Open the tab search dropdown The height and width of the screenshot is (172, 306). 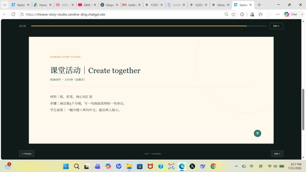pos(5,5)
